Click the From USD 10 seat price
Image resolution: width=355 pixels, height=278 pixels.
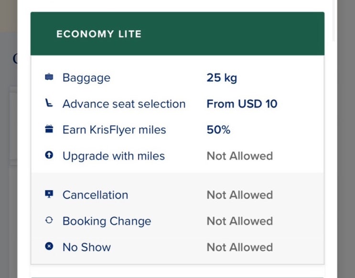point(242,104)
